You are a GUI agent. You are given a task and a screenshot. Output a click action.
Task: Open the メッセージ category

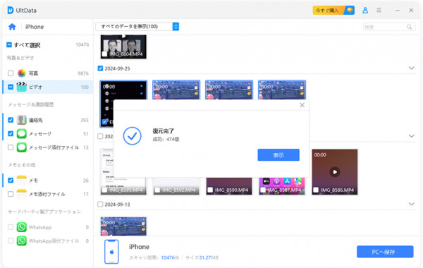tap(48, 133)
